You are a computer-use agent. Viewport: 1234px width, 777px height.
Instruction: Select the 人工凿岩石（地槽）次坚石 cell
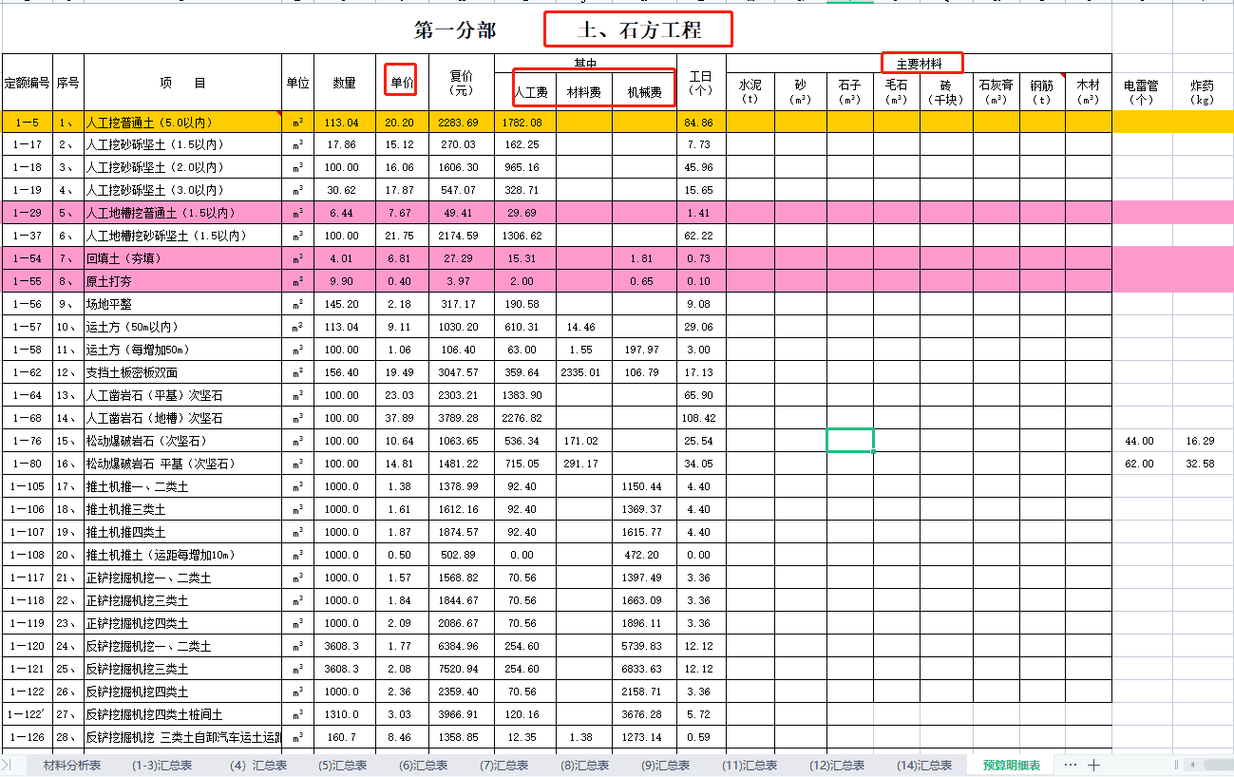pos(183,418)
